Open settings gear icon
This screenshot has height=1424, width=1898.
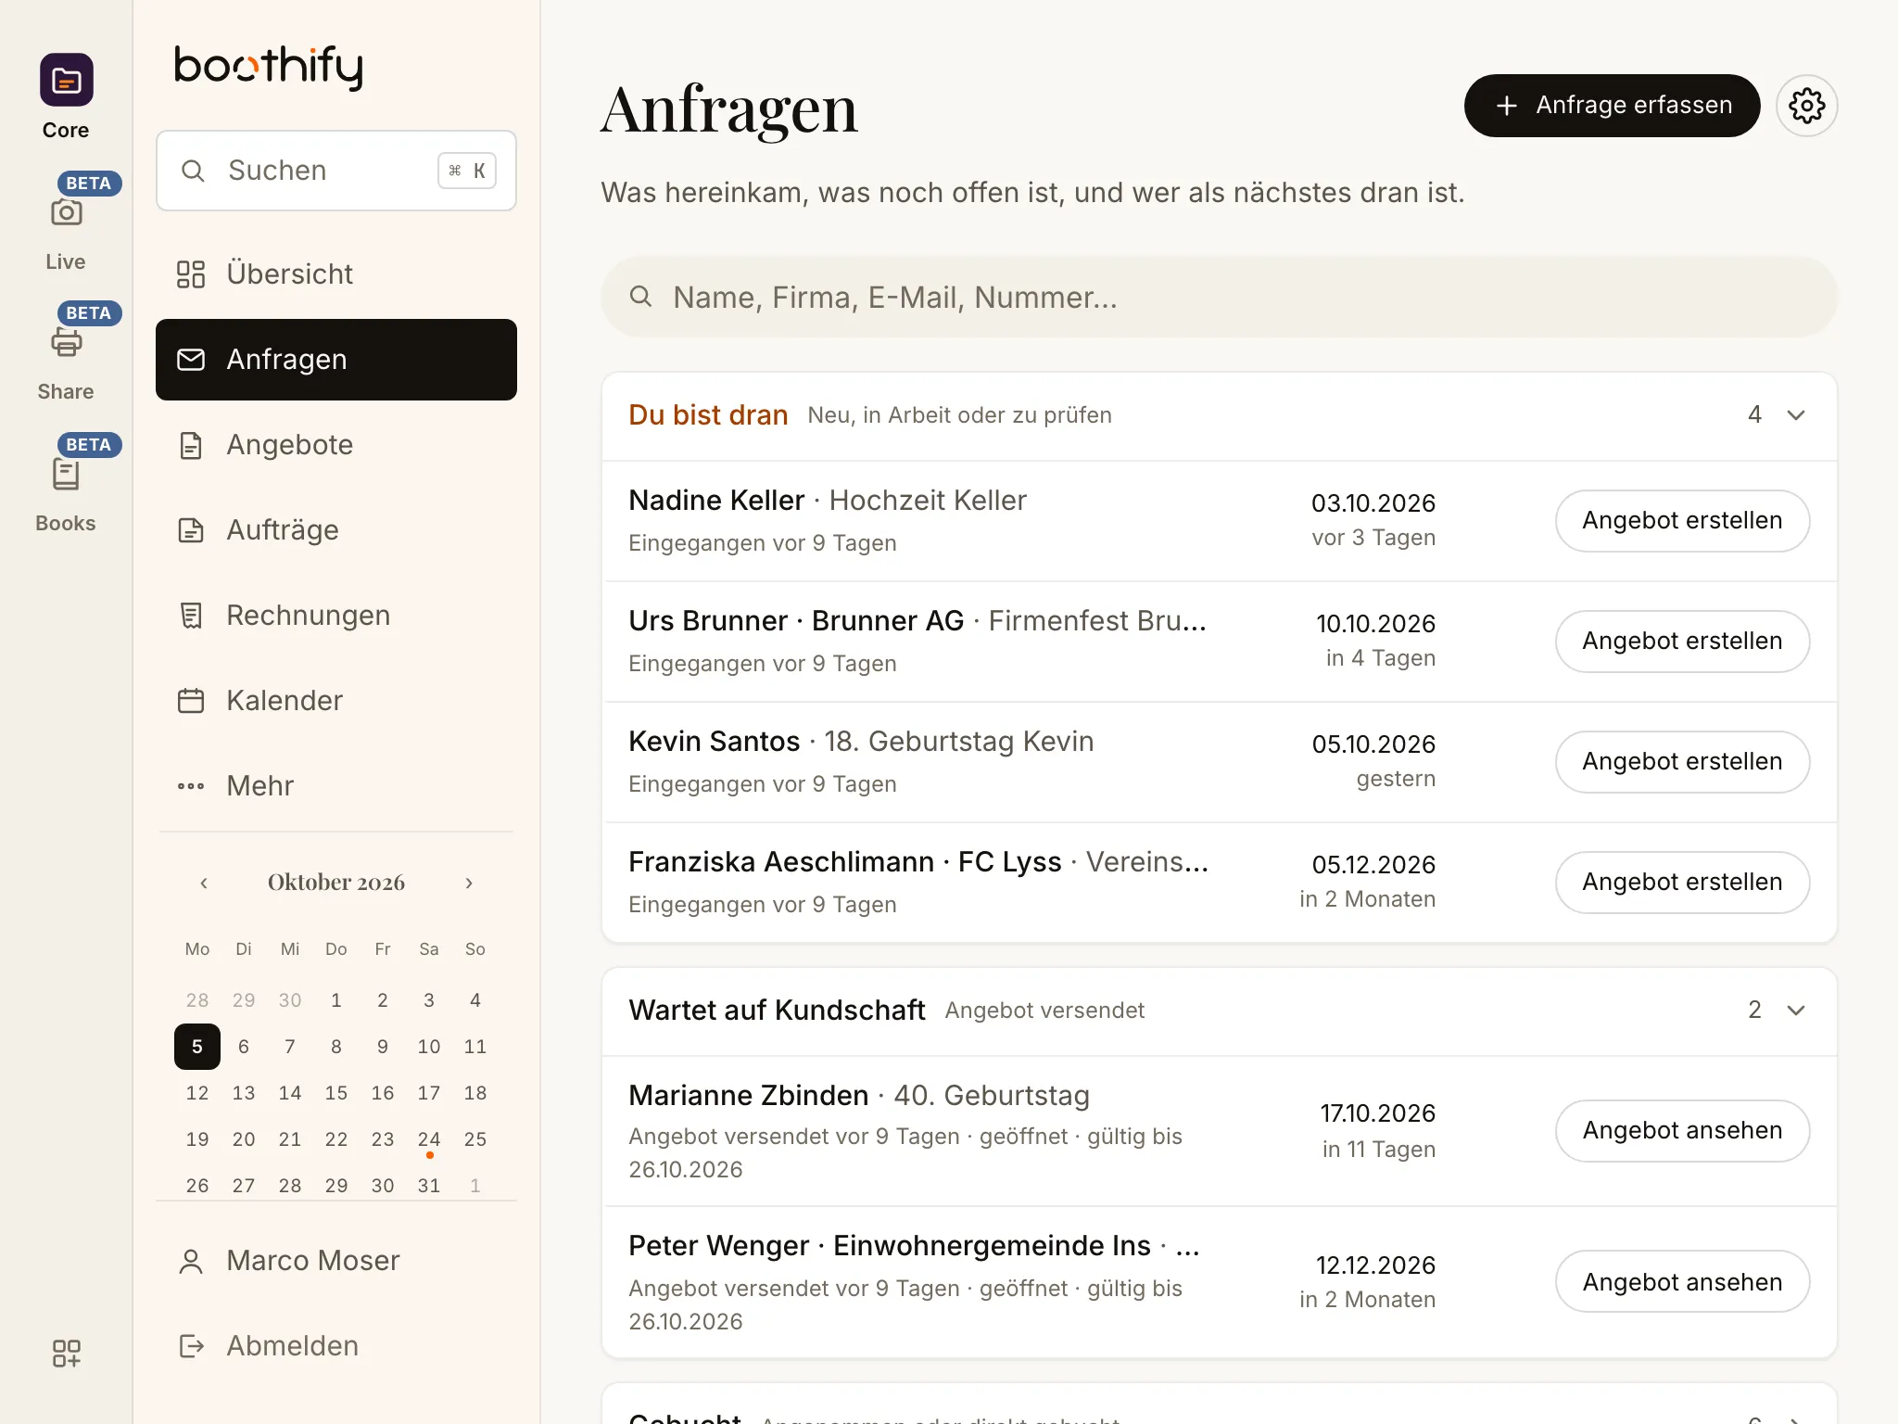point(1806,106)
